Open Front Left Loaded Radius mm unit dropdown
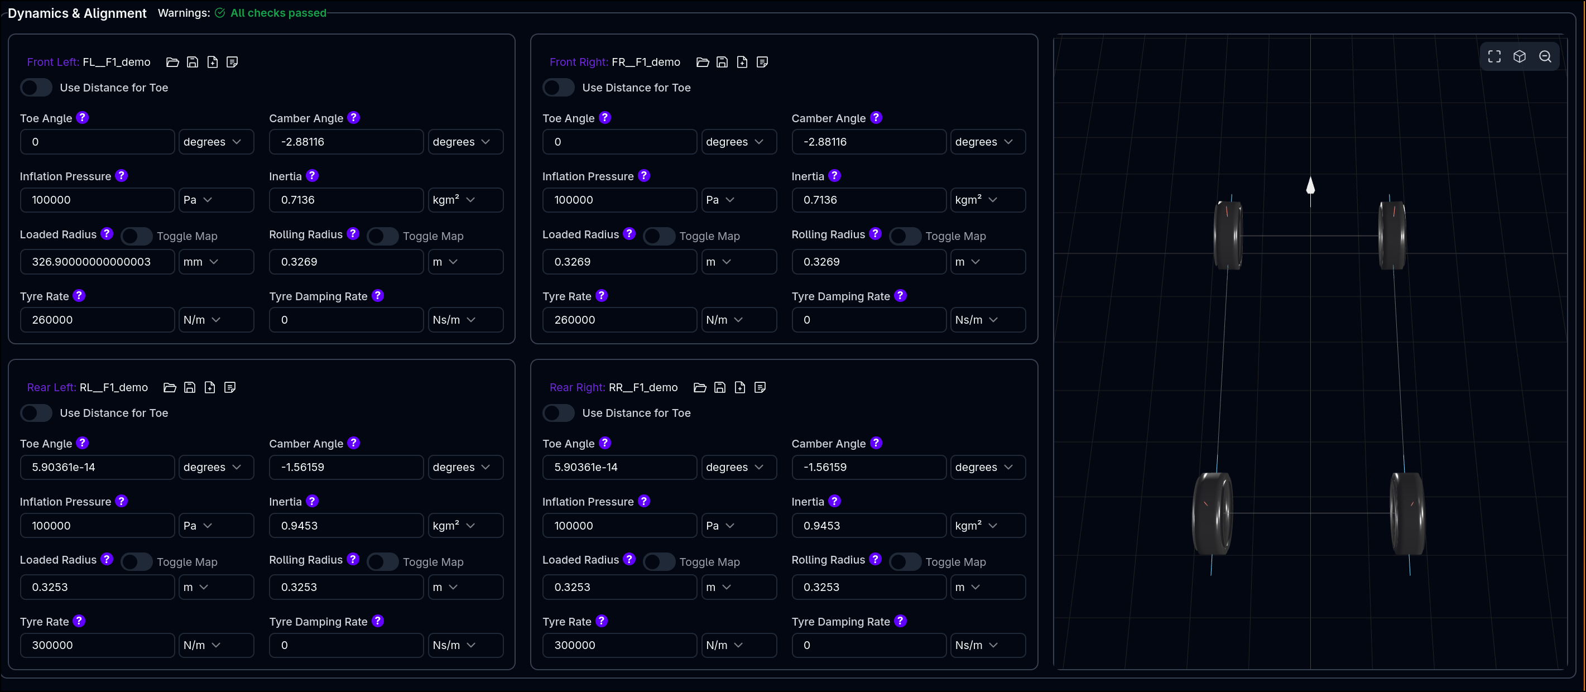This screenshot has width=1586, height=692. click(216, 262)
